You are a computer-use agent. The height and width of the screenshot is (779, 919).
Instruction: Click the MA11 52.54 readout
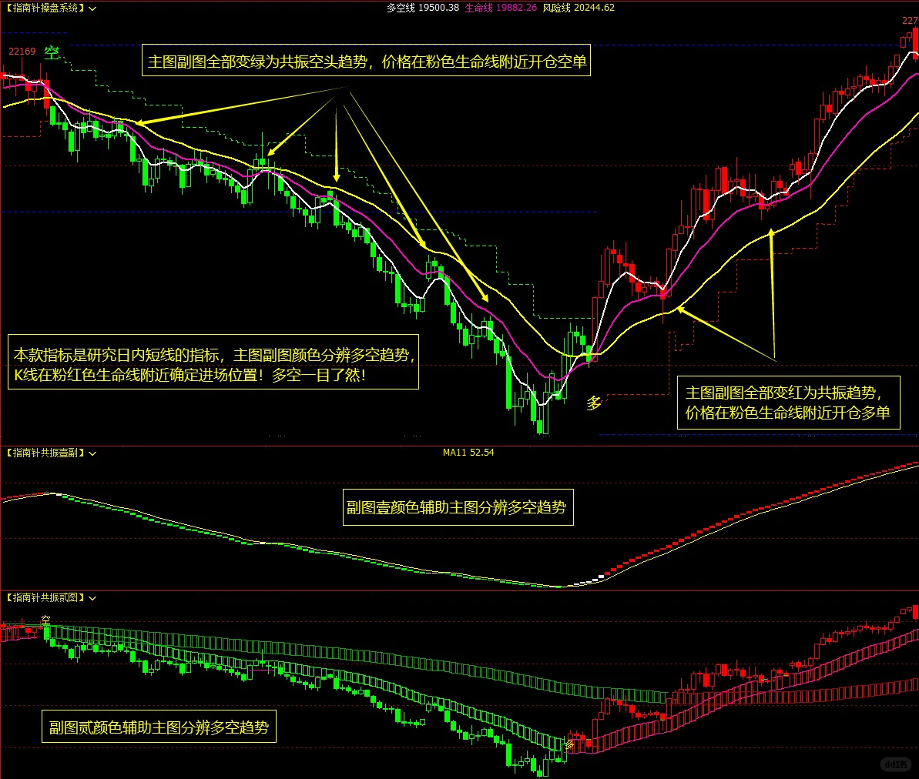[468, 453]
